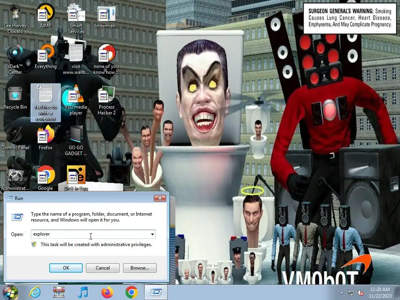Click Cancel in the Run dialog
Viewport: 400px width, 300px height.
pyautogui.click(x=103, y=268)
